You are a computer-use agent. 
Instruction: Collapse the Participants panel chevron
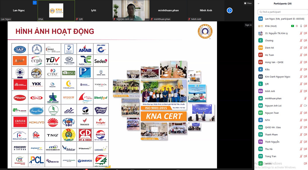coord(258,3)
